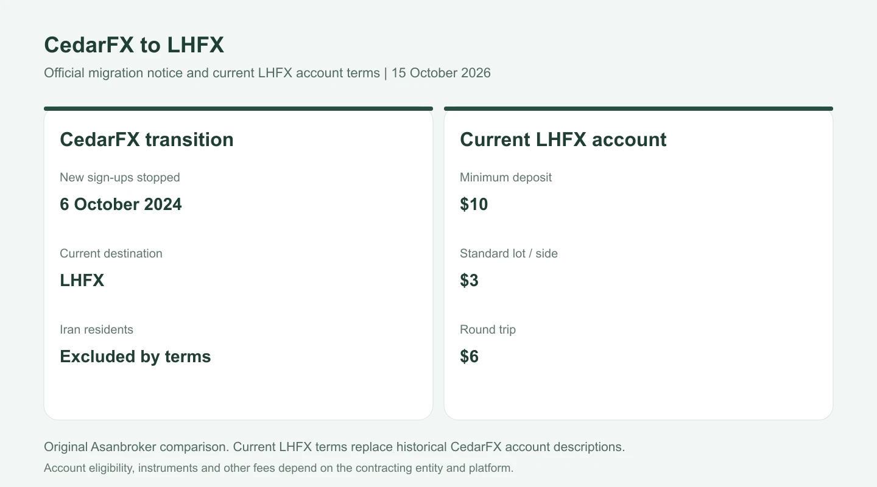Click the $3 per side commission value
Screen dimensions: 877x487
pyautogui.click(x=469, y=280)
